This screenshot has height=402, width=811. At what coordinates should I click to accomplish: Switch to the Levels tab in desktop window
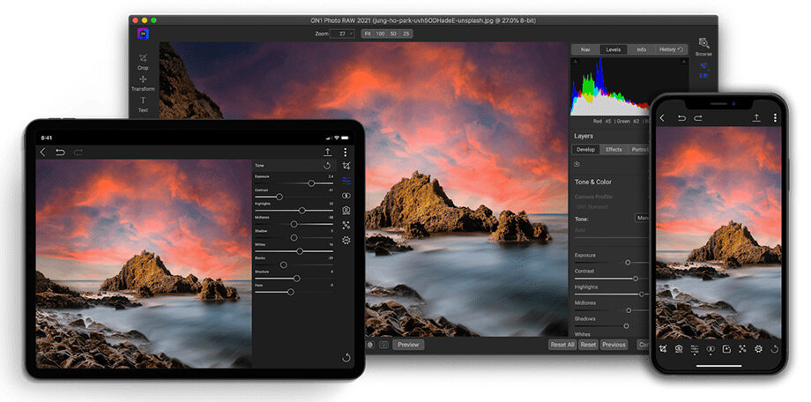coord(614,49)
